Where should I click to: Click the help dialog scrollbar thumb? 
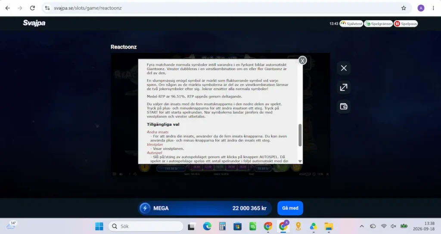[x=300, y=135]
